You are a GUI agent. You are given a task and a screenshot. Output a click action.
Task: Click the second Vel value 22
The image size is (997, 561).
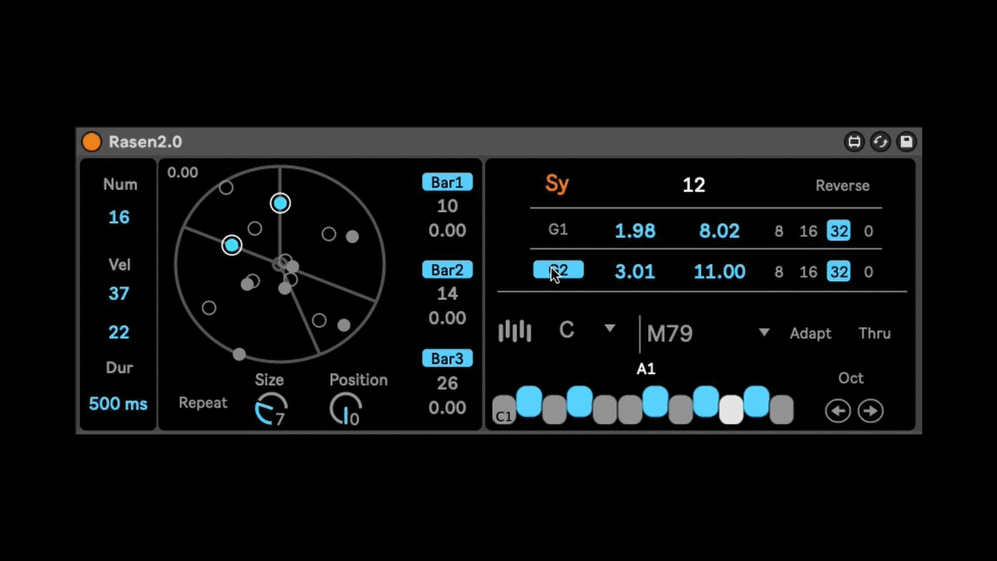(x=119, y=332)
